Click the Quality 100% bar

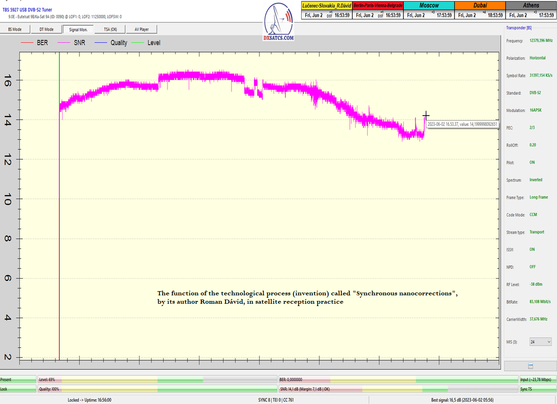point(157,389)
